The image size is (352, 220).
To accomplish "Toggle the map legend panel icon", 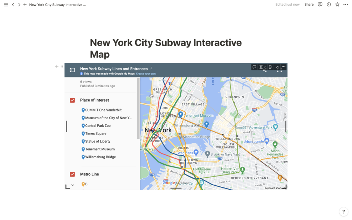I will point(72,70).
